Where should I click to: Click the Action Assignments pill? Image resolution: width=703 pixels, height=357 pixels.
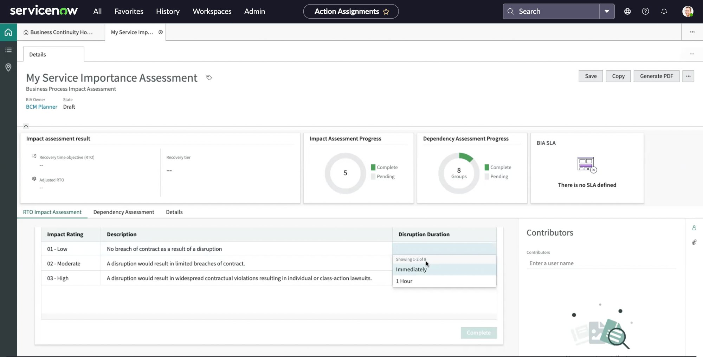tap(351, 12)
